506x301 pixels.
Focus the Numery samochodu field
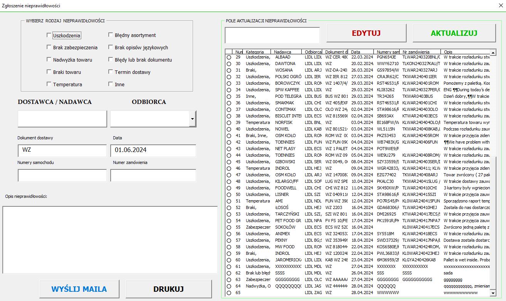pos(62,176)
